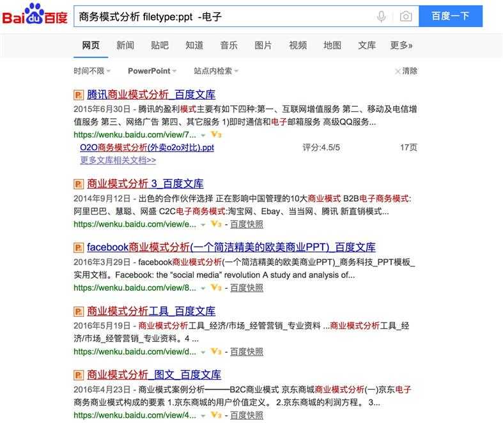503x423 pixels.
Task: Activate voice search microphone icon
Action: [381, 17]
